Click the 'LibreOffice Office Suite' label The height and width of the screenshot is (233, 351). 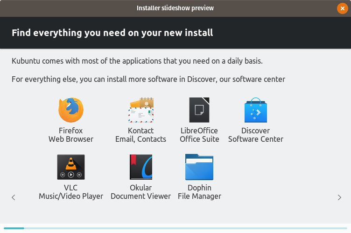(x=199, y=135)
